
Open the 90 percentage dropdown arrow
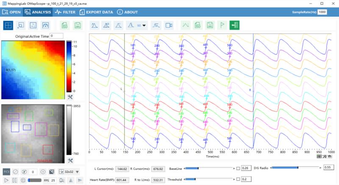144,25
